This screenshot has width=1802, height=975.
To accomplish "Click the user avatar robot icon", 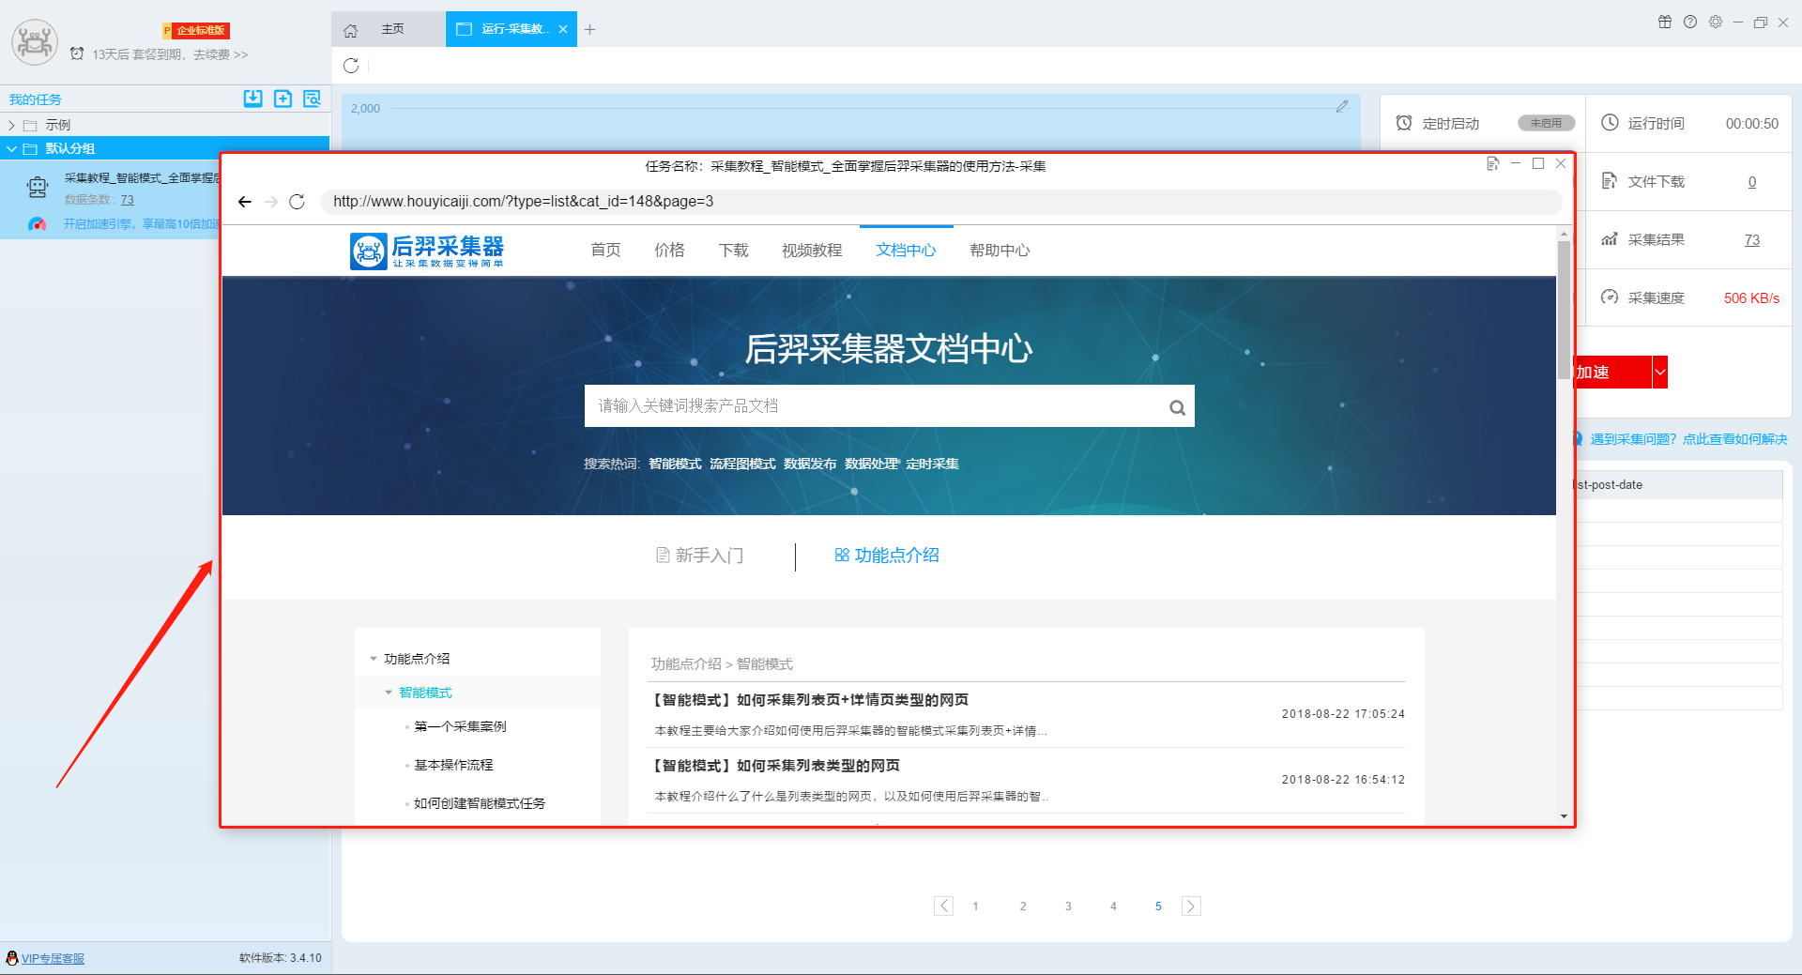I will pyautogui.click(x=35, y=42).
